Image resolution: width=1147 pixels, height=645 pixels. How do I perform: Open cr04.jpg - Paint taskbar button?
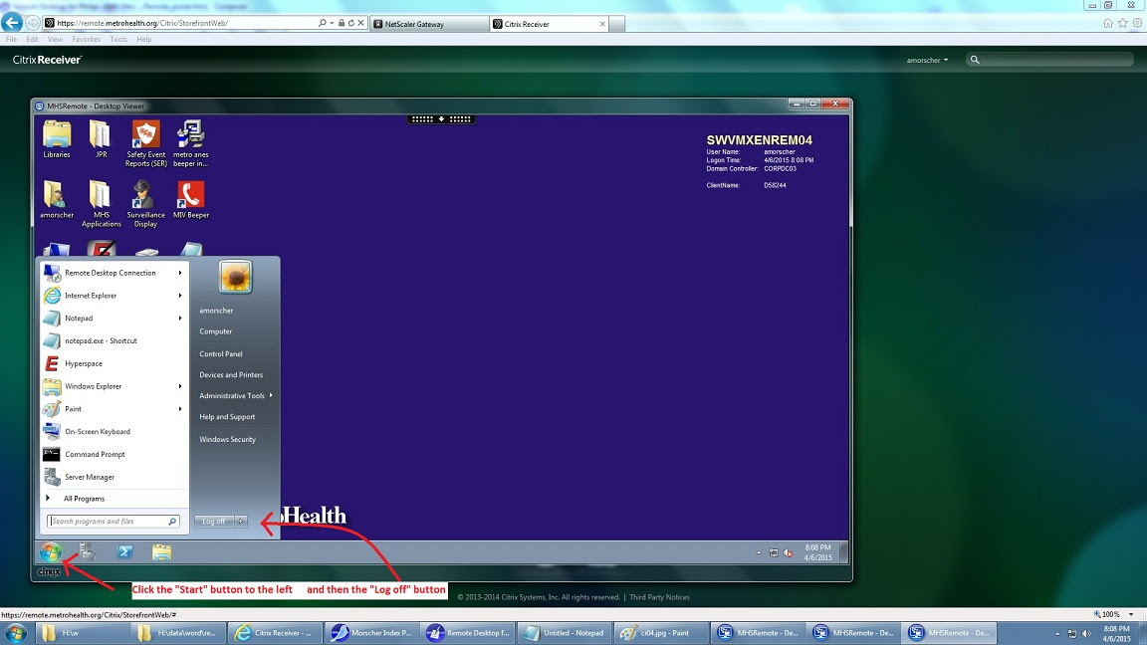pos(661,633)
